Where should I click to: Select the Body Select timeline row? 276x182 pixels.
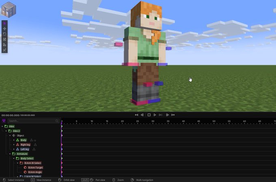coord(27,158)
